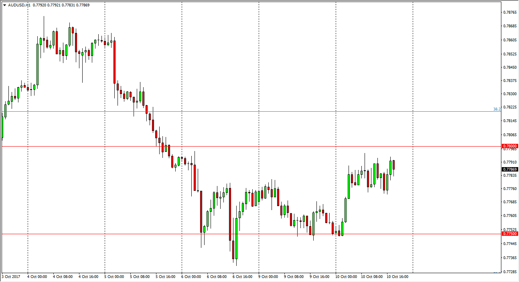Click the 3 Oct 2017 date label
Image resolution: width=519 pixels, height=282 pixels.
[11, 277]
